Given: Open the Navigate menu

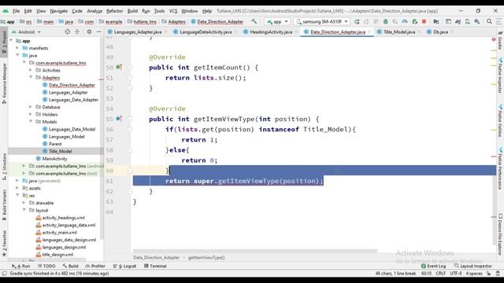Looking at the screenshot, I should tap(59, 11).
